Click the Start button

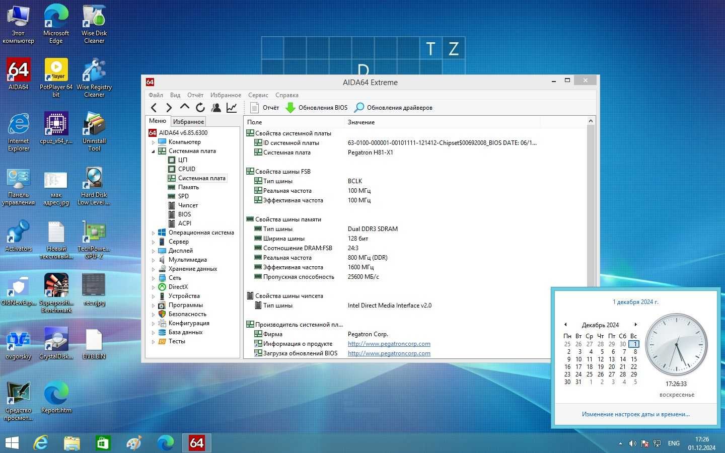pos(12,443)
